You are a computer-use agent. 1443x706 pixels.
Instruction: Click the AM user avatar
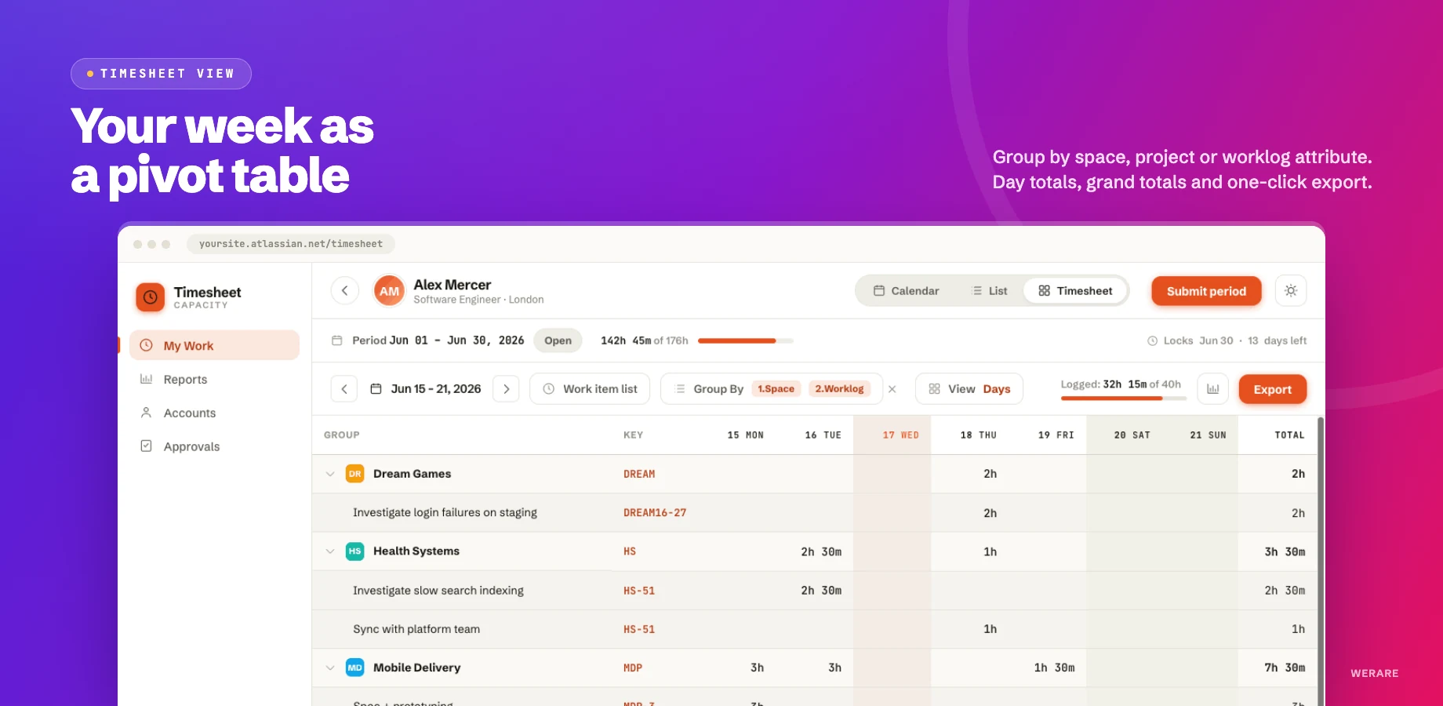click(389, 290)
